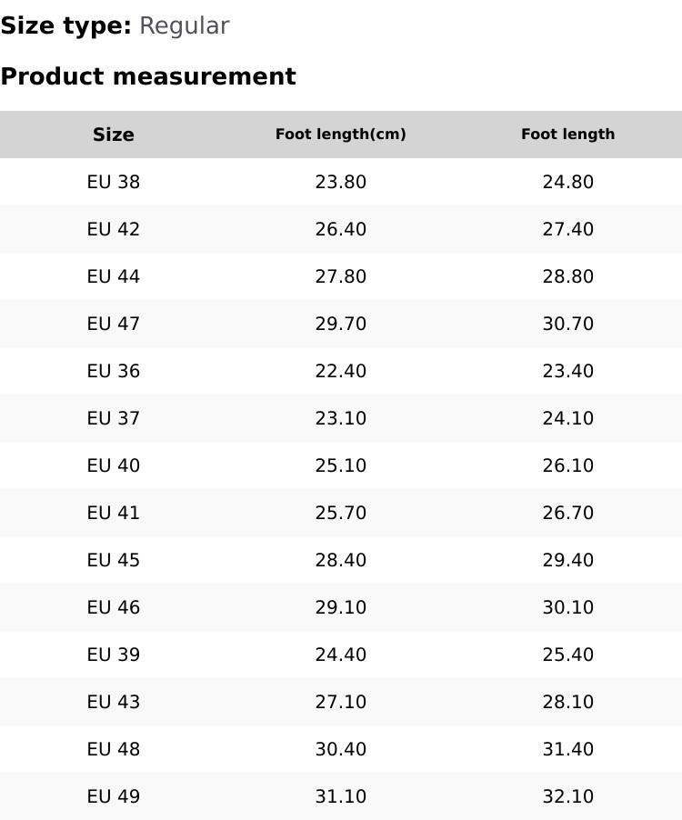Click the 25.70 foot length value
This screenshot has width=682, height=820.
coord(341,513)
